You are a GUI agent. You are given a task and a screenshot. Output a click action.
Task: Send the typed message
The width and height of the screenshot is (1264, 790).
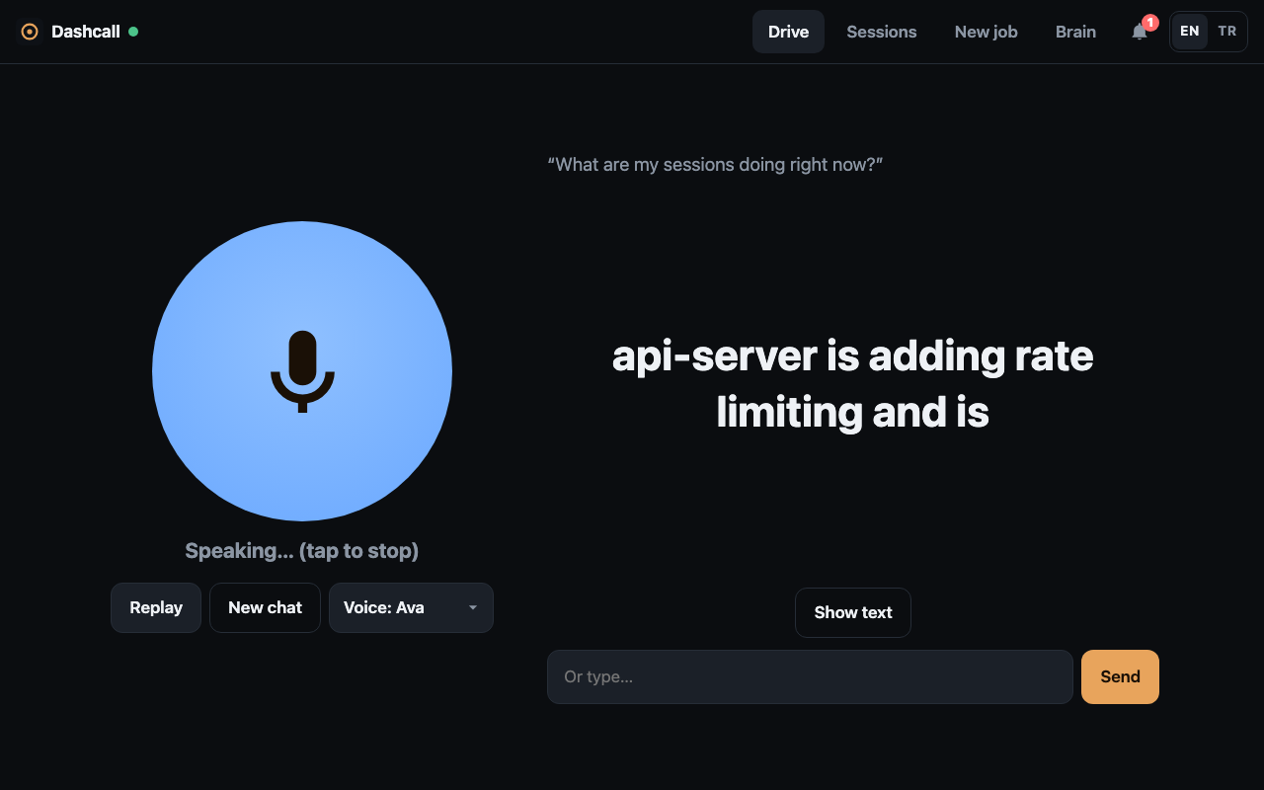pyautogui.click(x=1120, y=676)
